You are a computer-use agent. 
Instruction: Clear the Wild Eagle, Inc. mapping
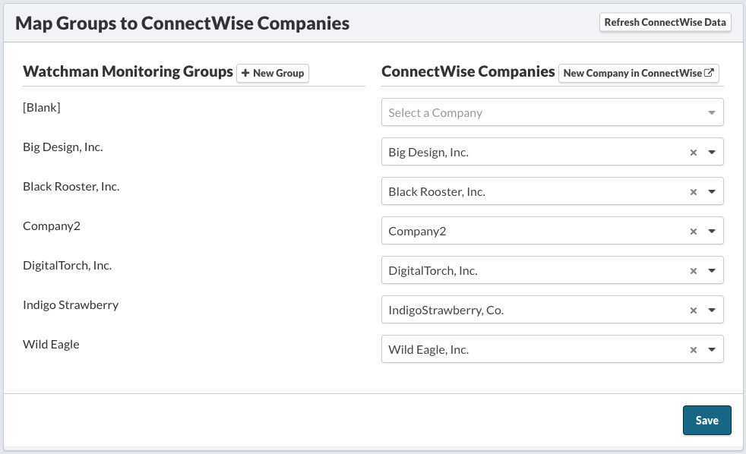(x=693, y=349)
